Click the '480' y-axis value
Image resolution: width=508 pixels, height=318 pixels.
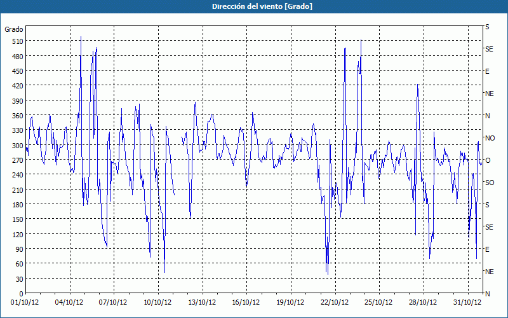click(x=18, y=57)
